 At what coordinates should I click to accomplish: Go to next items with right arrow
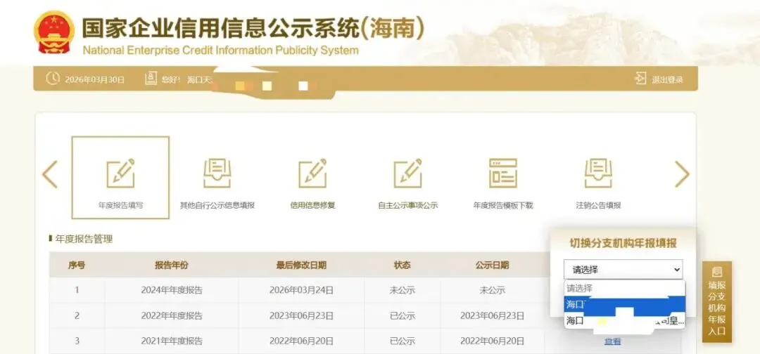[x=682, y=174]
